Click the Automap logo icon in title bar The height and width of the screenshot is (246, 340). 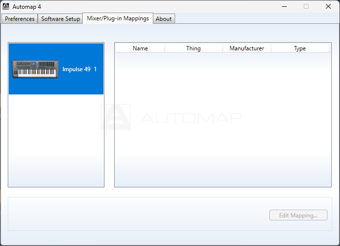[x=6, y=7]
